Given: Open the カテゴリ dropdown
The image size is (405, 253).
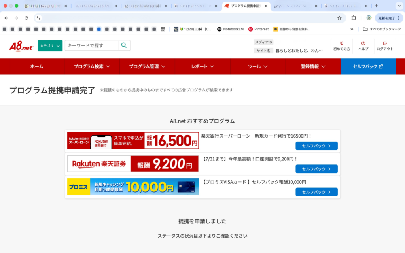Looking at the screenshot, I should [x=50, y=46].
